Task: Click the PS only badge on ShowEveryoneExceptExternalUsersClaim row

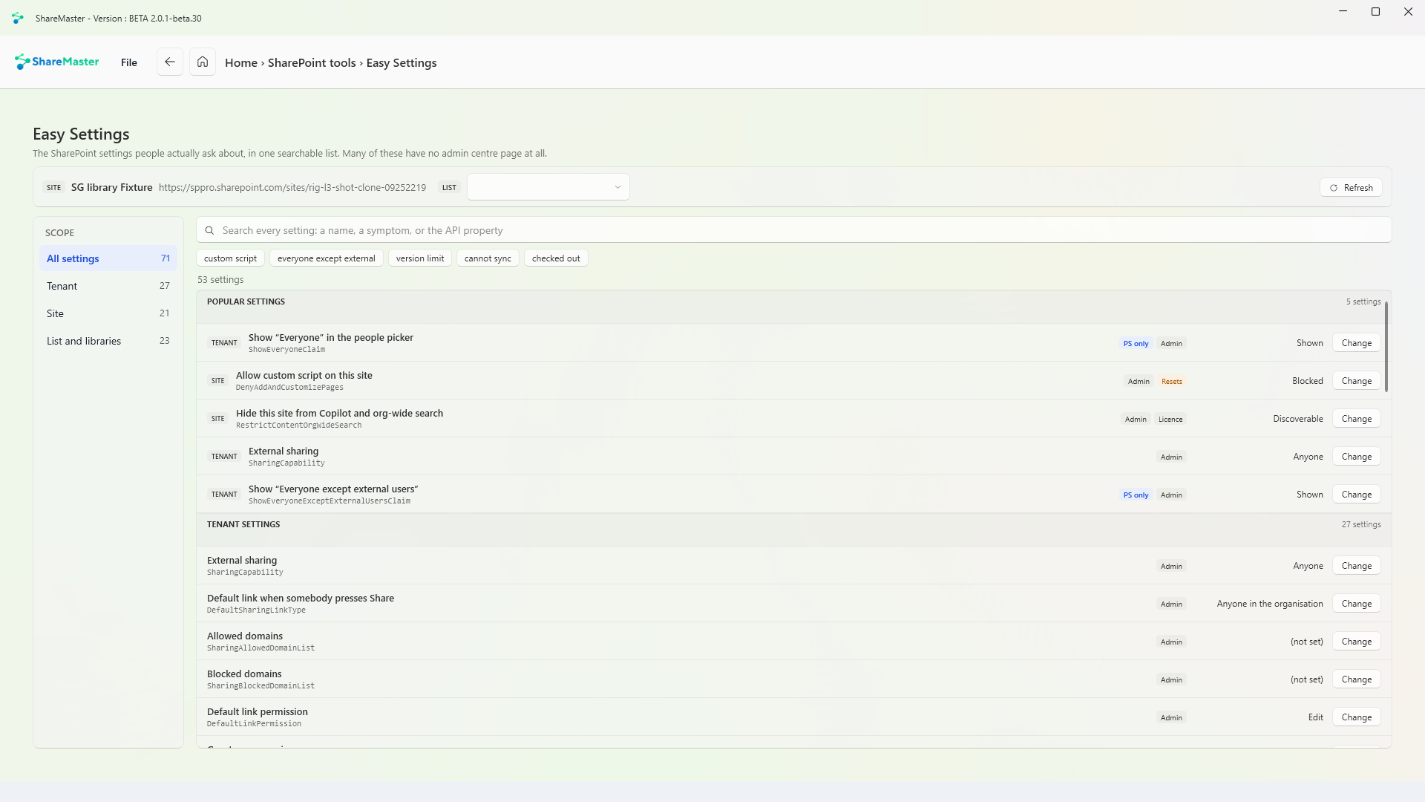Action: click(x=1136, y=495)
